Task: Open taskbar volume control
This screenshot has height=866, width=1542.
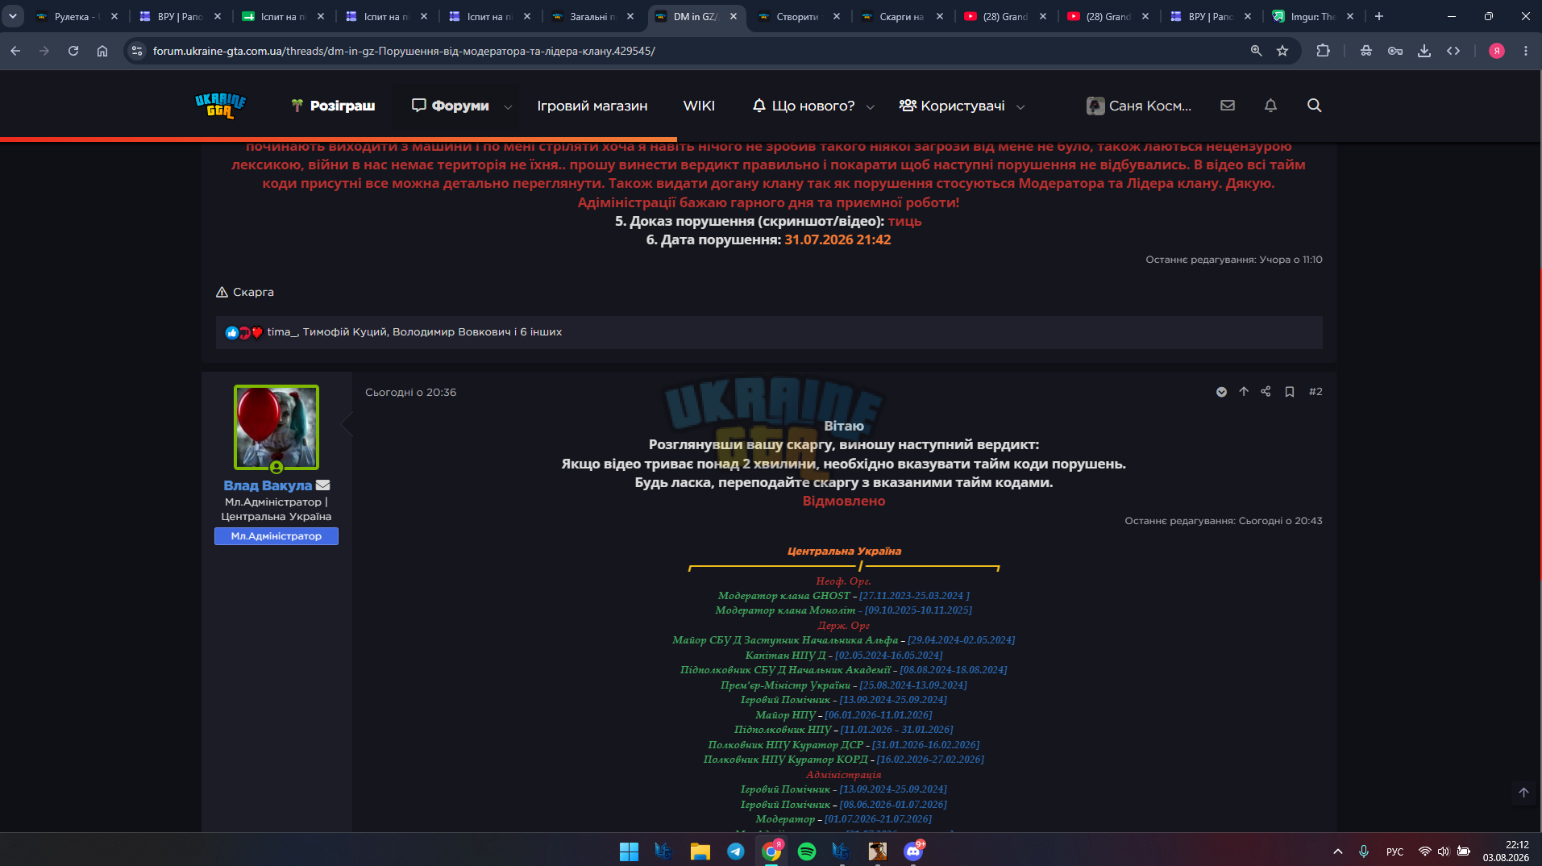Action: (x=1443, y=851)
